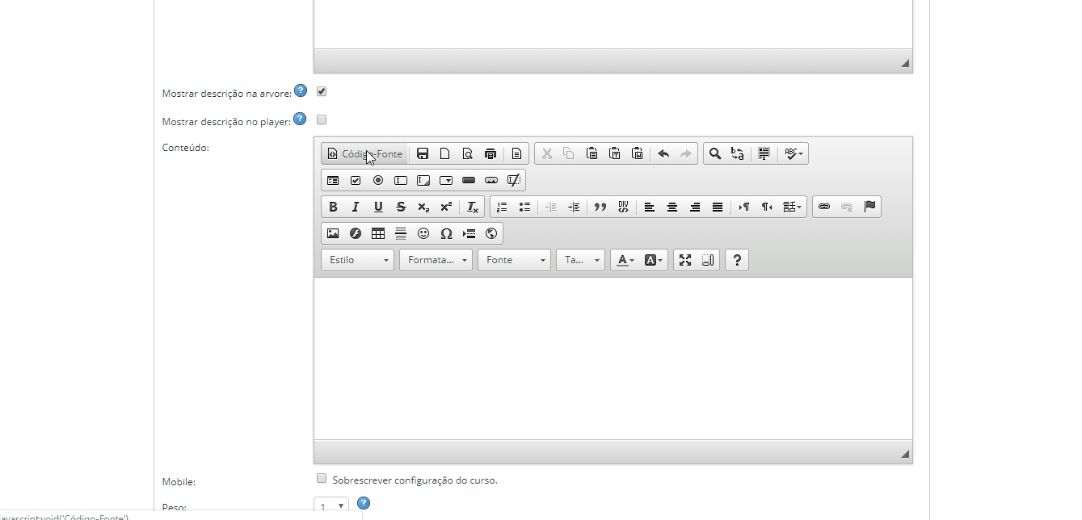Open the Preview icon in the editor
1082x520 pixels.
pyautogui.click(x=468, y=153)
